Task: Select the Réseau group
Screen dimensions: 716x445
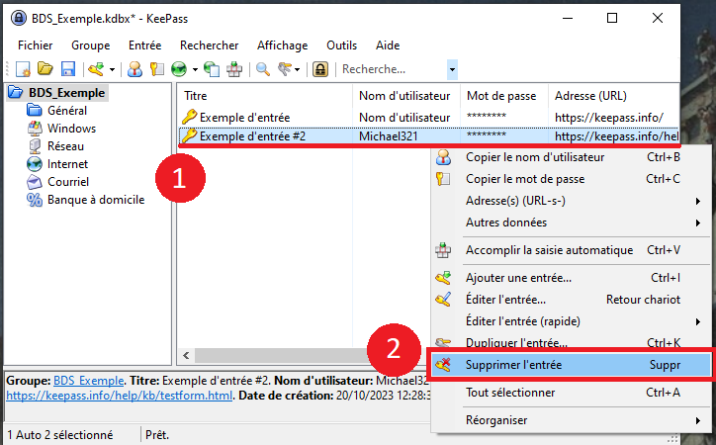Action: pos(65,146)
